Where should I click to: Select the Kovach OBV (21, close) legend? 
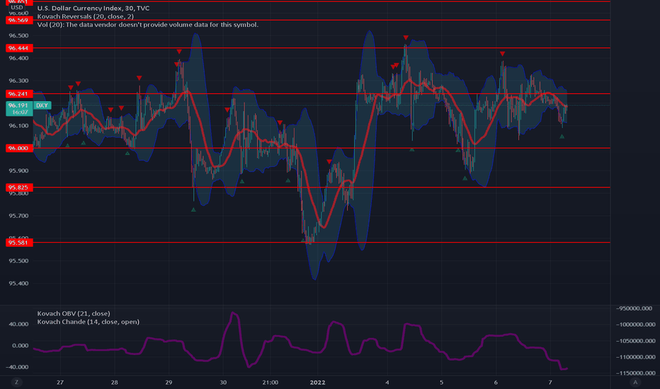(74, 313)
